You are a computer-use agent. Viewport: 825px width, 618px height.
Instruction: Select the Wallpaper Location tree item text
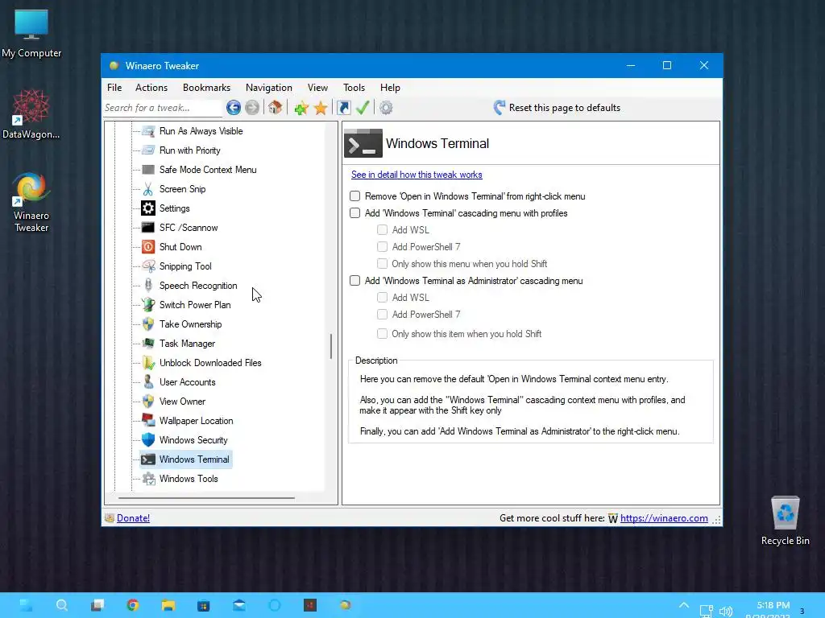[x=197, y=421]
